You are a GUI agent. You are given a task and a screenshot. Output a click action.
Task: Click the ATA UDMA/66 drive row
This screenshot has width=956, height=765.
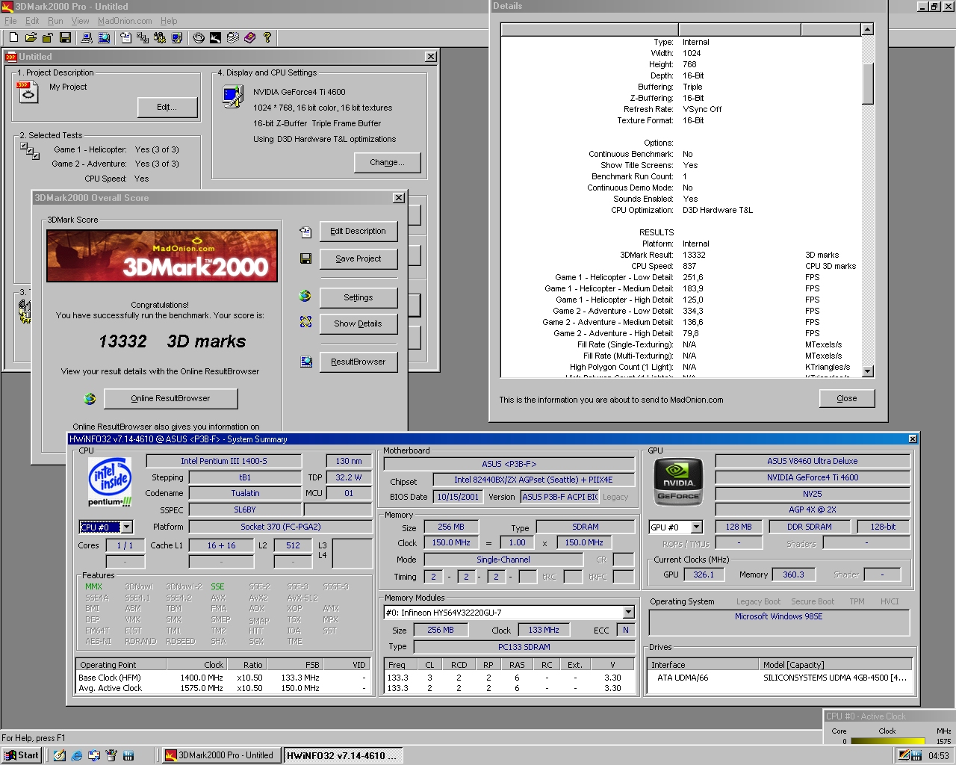pyautogui.click(x=780, y=678)
